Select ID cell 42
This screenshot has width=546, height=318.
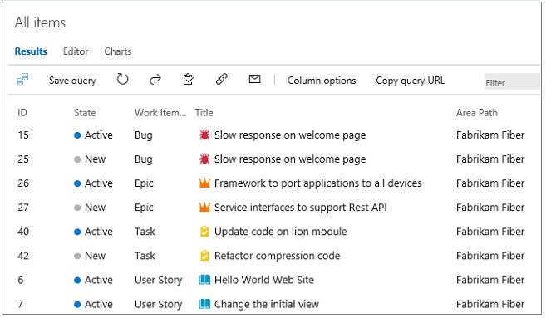(23, 256)
